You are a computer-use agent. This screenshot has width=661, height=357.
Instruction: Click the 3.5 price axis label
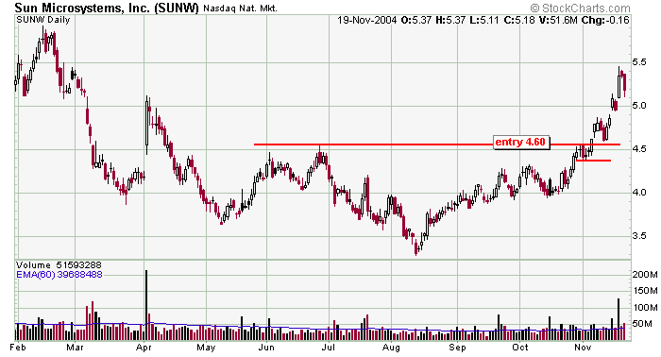[639, 235]
